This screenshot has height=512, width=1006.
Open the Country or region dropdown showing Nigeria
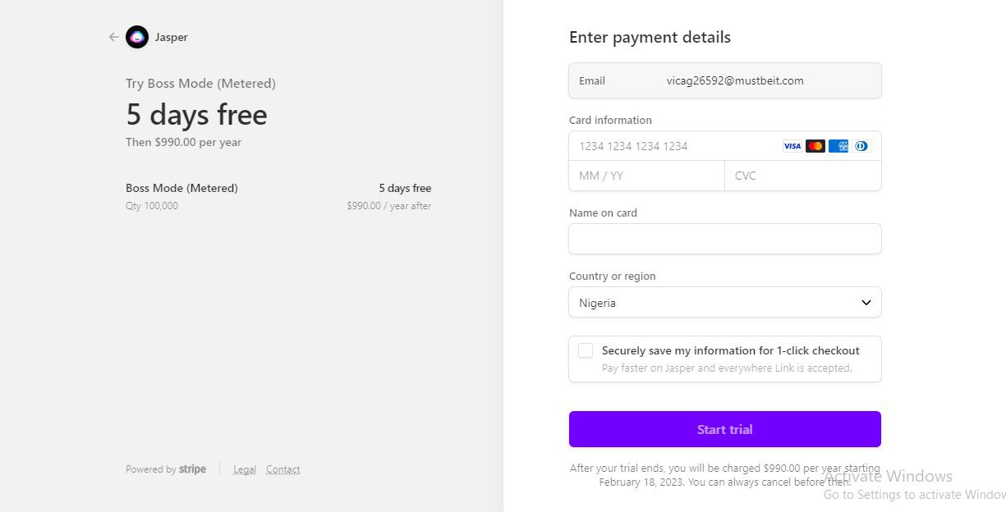[x=724, y=303]
